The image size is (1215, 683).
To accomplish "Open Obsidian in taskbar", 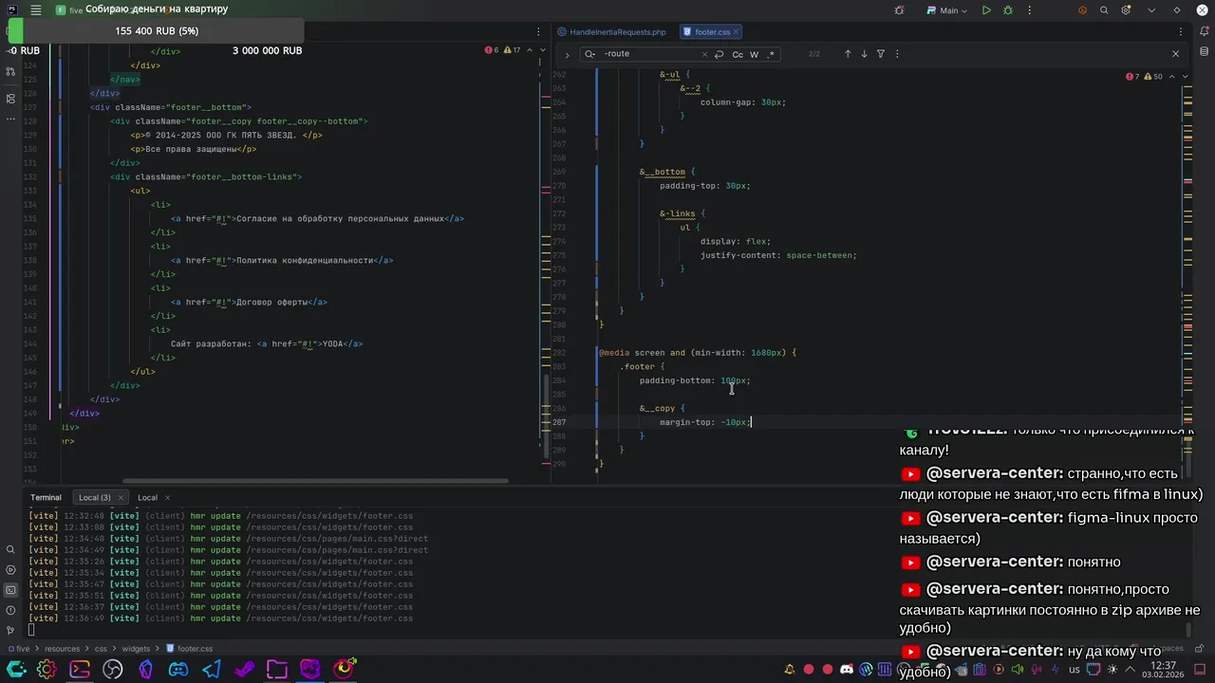I will [145, 670].
